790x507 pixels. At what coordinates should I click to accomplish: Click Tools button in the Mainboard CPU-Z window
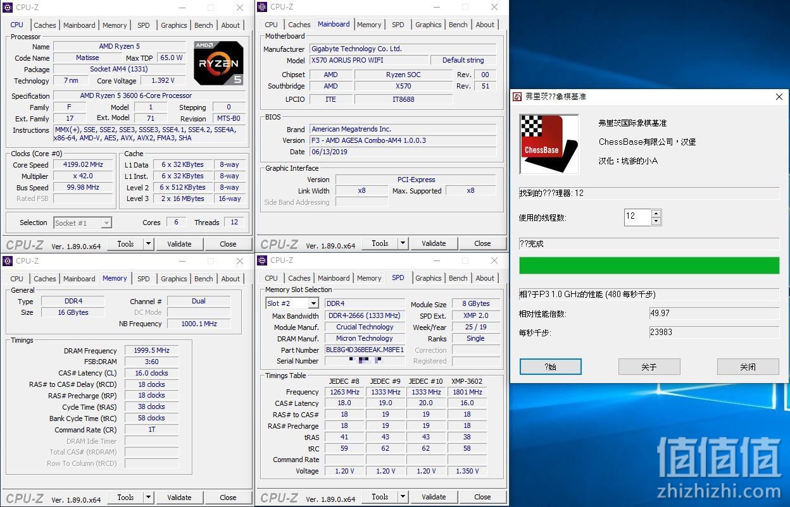pyautogui.click(x=380, y=243)
